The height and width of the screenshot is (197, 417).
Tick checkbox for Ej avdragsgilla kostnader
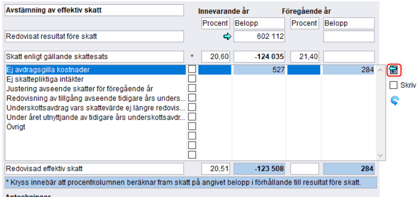pyautogui.click(x=192, y=69)
